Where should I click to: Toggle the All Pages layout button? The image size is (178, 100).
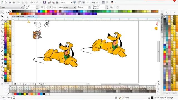[51, 7]
